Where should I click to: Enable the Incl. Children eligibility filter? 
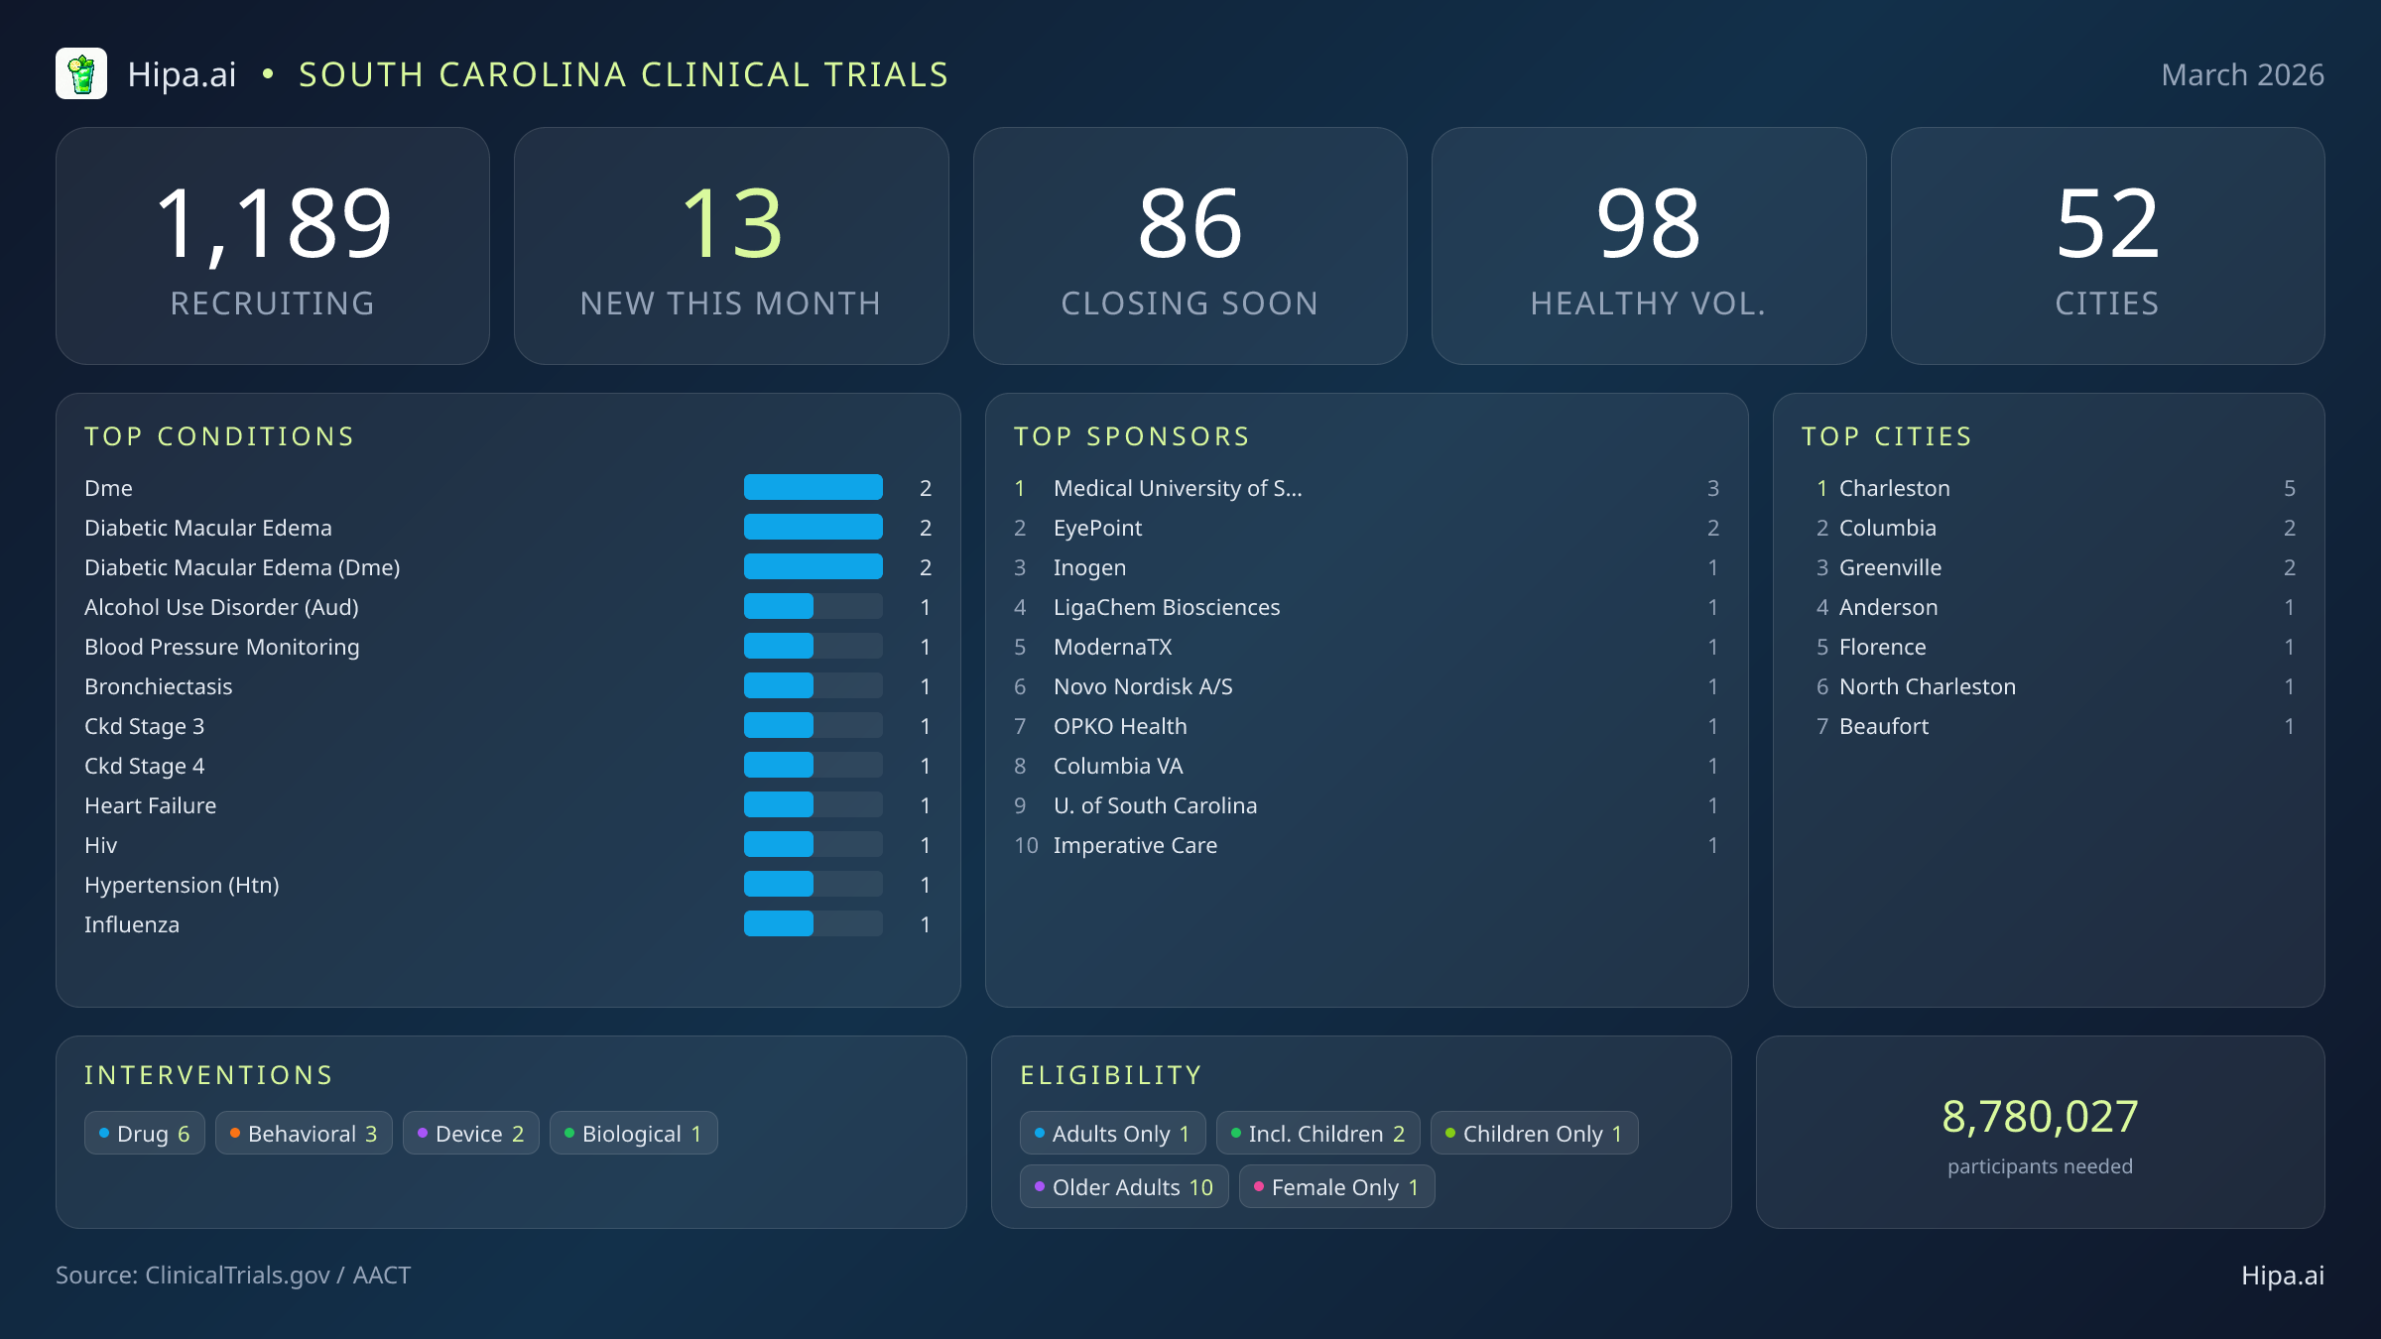tap(1317, 1132)
